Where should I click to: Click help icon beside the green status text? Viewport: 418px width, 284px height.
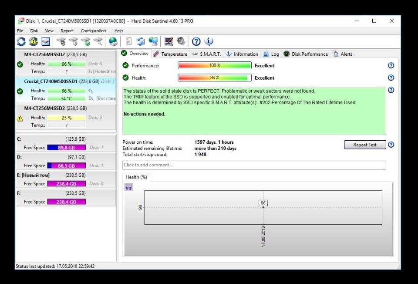pyautogui.click(x=391, y=90)
